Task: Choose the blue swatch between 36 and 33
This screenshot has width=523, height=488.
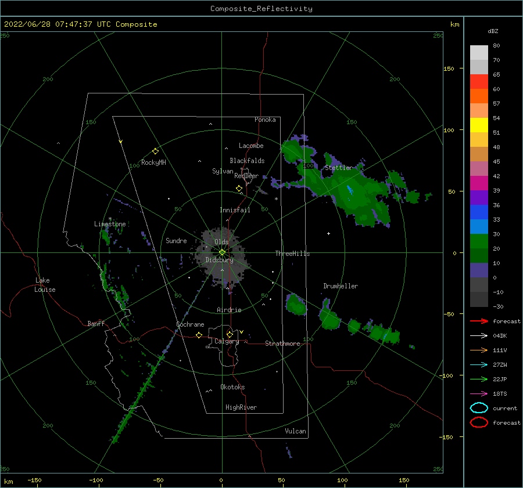Action: tap(479, 212)
